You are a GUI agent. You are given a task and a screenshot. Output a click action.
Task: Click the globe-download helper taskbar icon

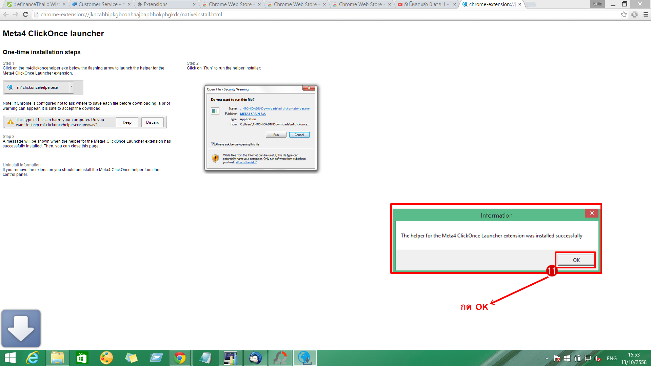(x=305, y=358)
